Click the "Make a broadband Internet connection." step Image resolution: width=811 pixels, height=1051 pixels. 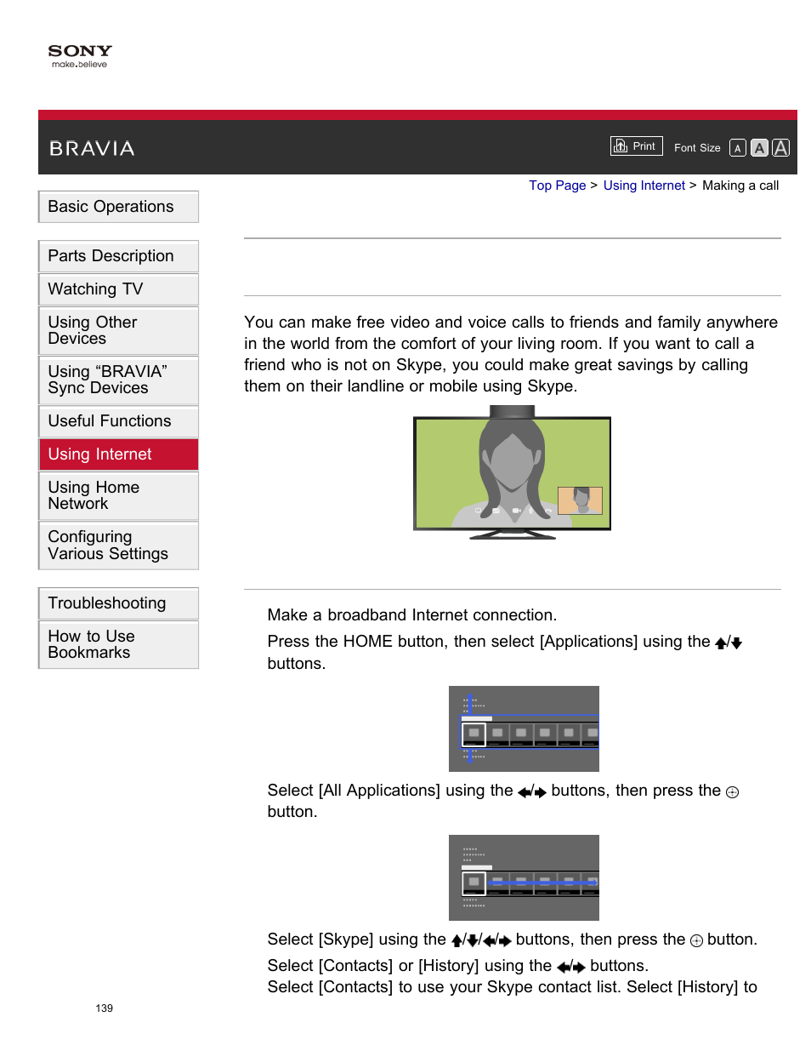412,615
